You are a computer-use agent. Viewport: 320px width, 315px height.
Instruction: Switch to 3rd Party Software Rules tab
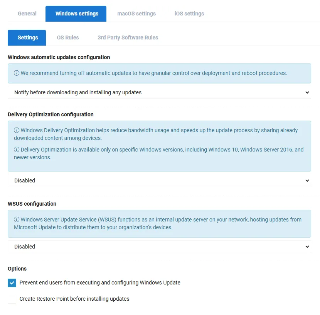[x=128, y=37]
